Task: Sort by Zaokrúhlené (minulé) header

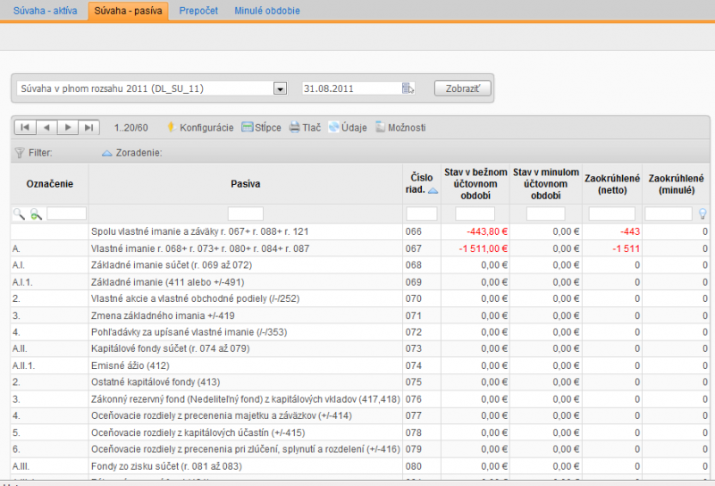Action: (x=676, y=184)
